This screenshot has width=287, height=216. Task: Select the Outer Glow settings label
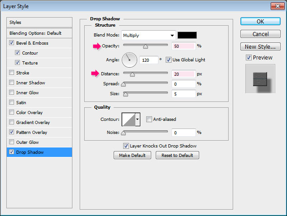coord(28,142)
